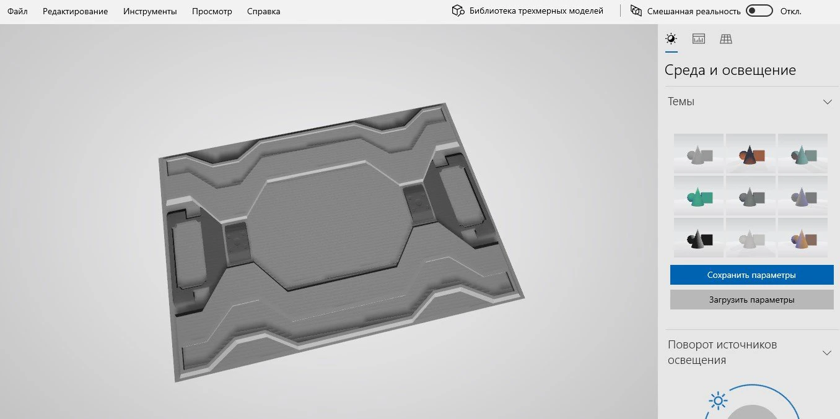
Task: Apply the muted teal theme thumbnail
Action: [x=803, y=153]
